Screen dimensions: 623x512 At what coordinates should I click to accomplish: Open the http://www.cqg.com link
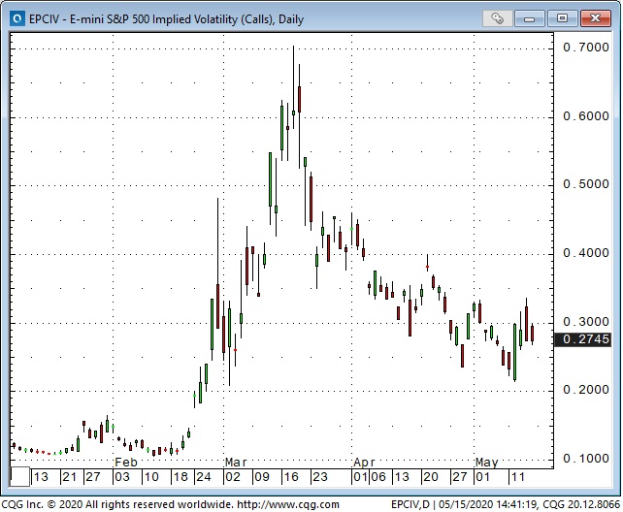pyautogui.click(x=288, y=505)
